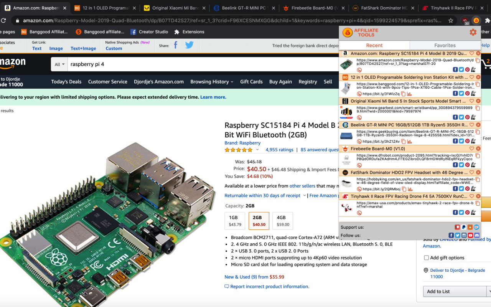Share Firebeetle Board on Facebook
The width and height of the screenshot is (491, 307).
[x=455, y=165]
